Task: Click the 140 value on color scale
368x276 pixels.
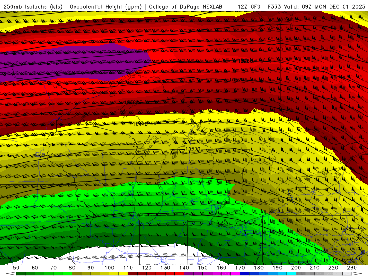Action: click(184, 268)
